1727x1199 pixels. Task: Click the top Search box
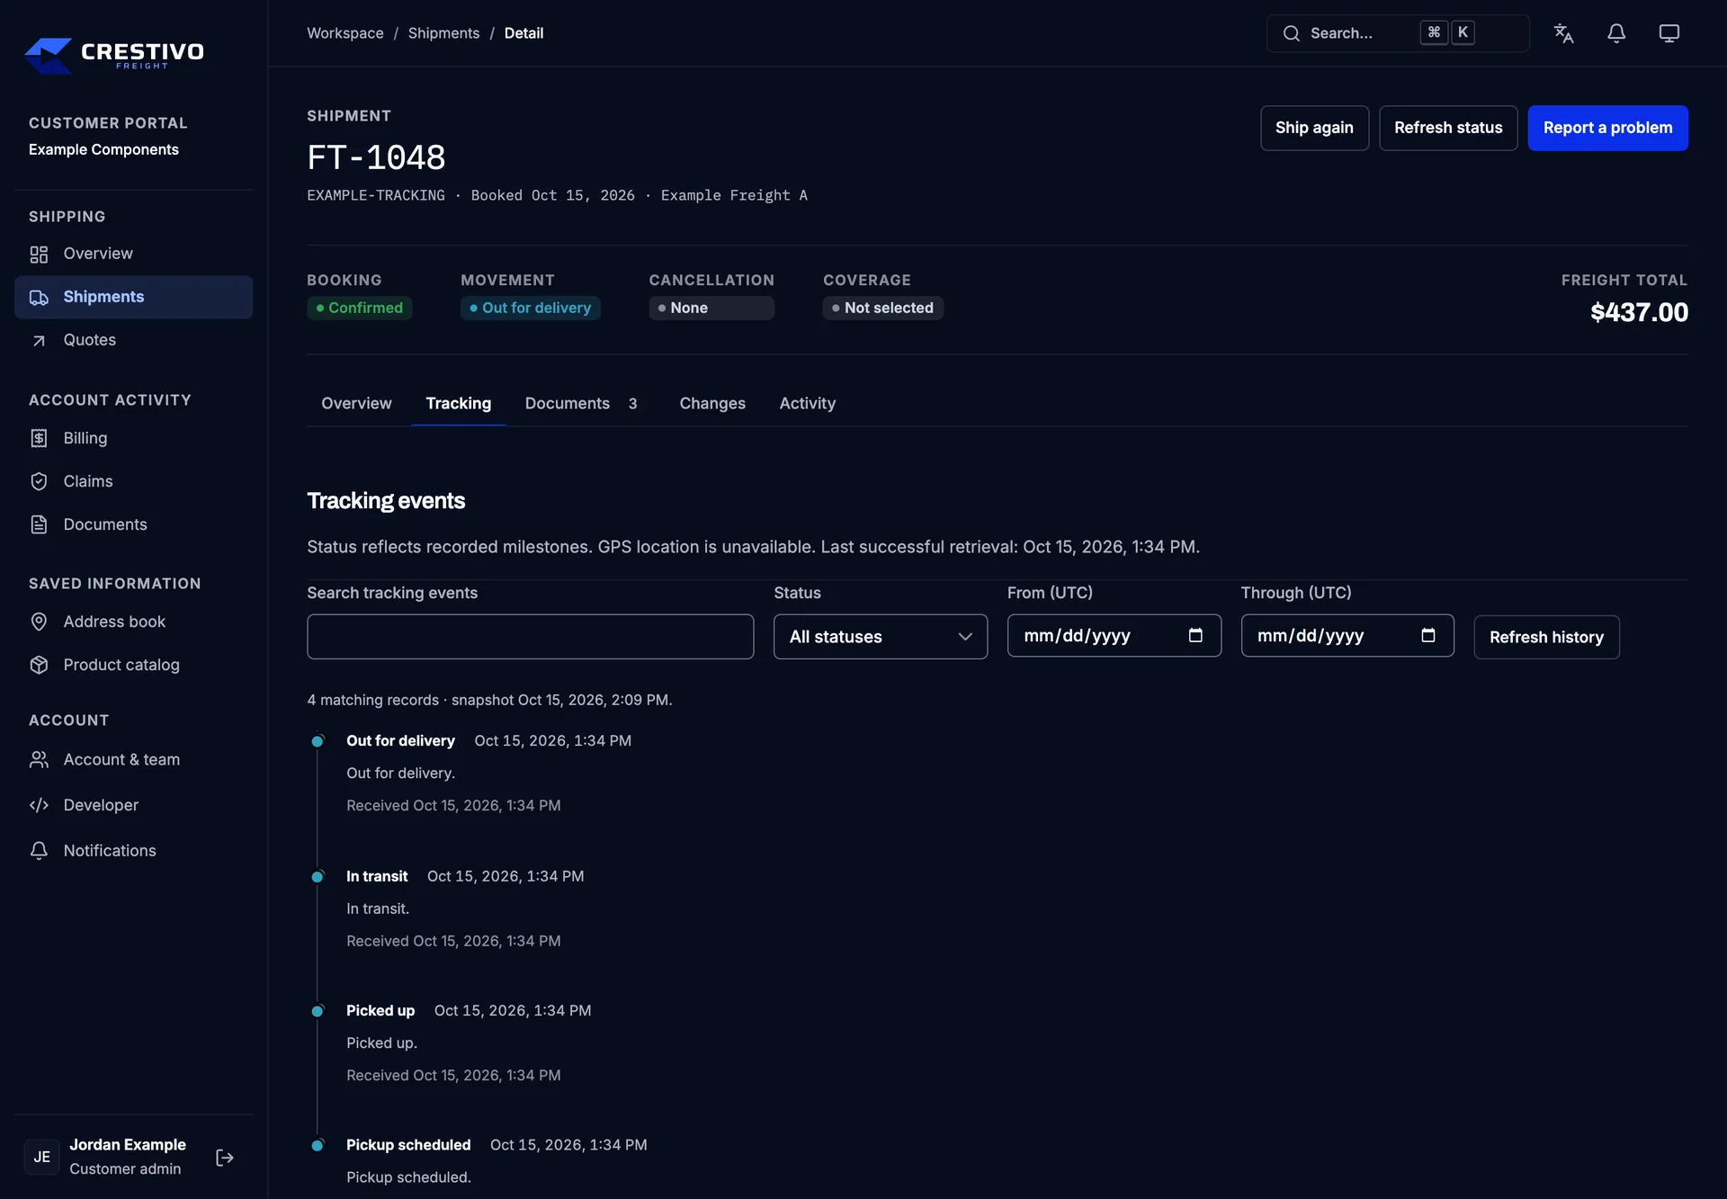[x=1398, y=33]
